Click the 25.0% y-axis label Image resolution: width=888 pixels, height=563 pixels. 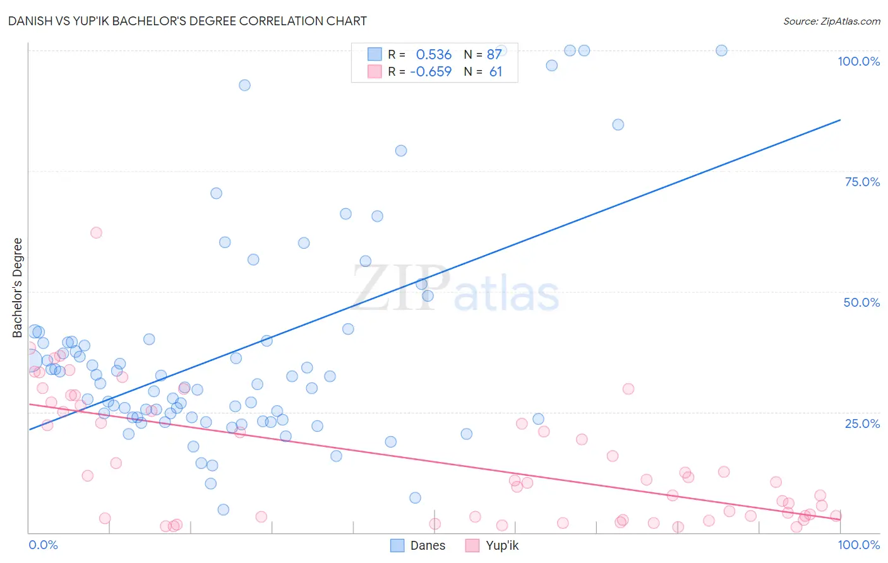(x=862, y=424)
